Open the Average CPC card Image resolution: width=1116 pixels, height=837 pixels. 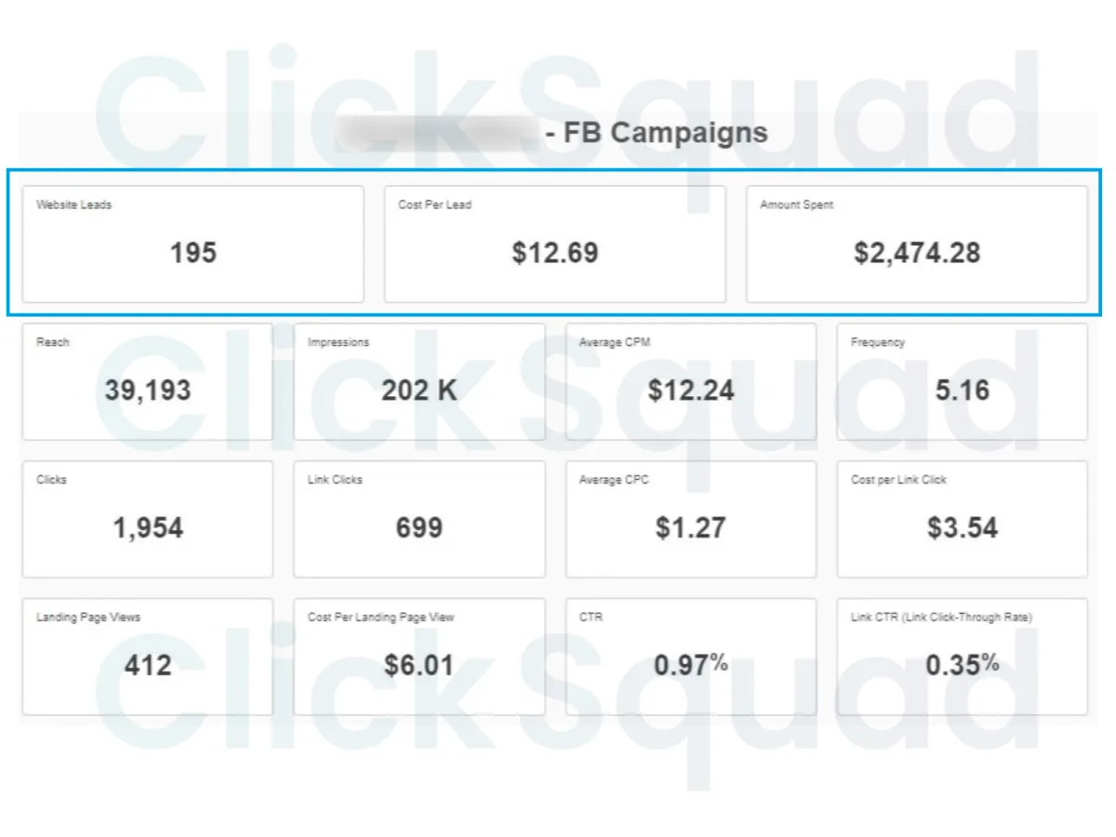(691, 519)
